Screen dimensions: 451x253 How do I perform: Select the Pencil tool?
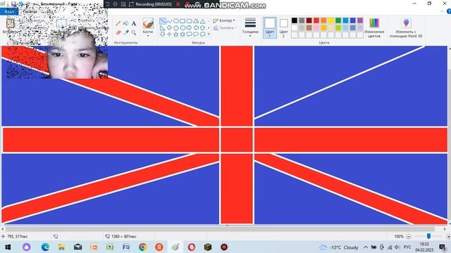tap(118, 23)
